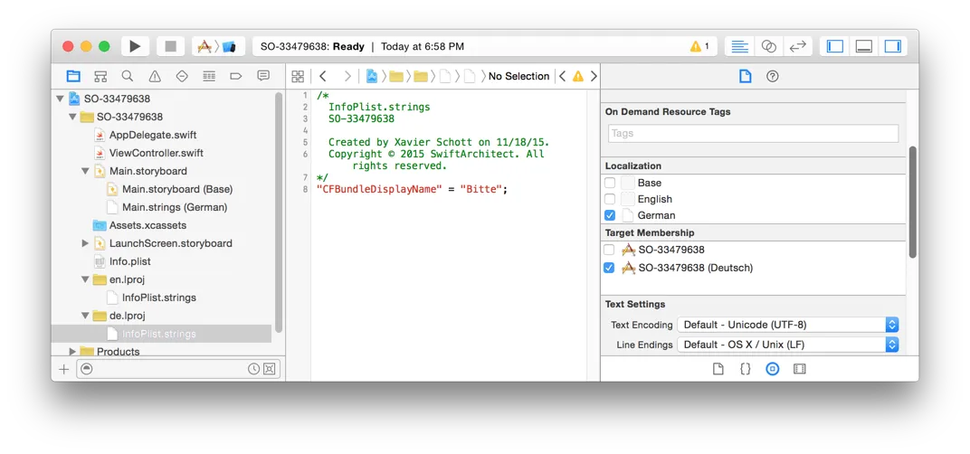Show the Quick Help inspector
Screen dimensions: 970x454
(x=772, y=76)
